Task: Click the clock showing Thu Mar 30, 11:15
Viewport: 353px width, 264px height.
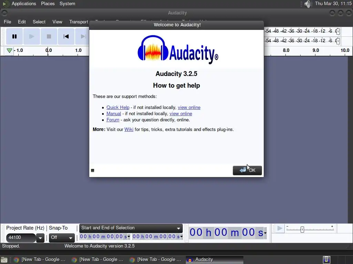Action: [x=333, y=3]
